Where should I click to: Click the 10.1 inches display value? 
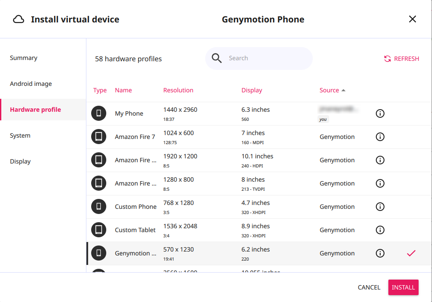click(257, 156)
